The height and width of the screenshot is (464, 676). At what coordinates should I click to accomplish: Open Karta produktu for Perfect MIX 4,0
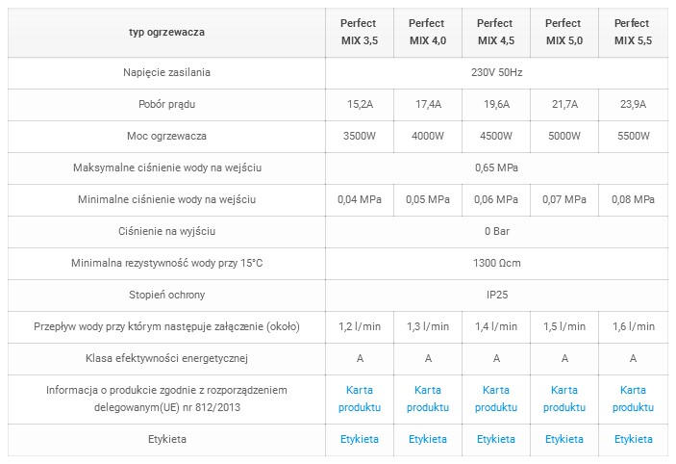428,399
